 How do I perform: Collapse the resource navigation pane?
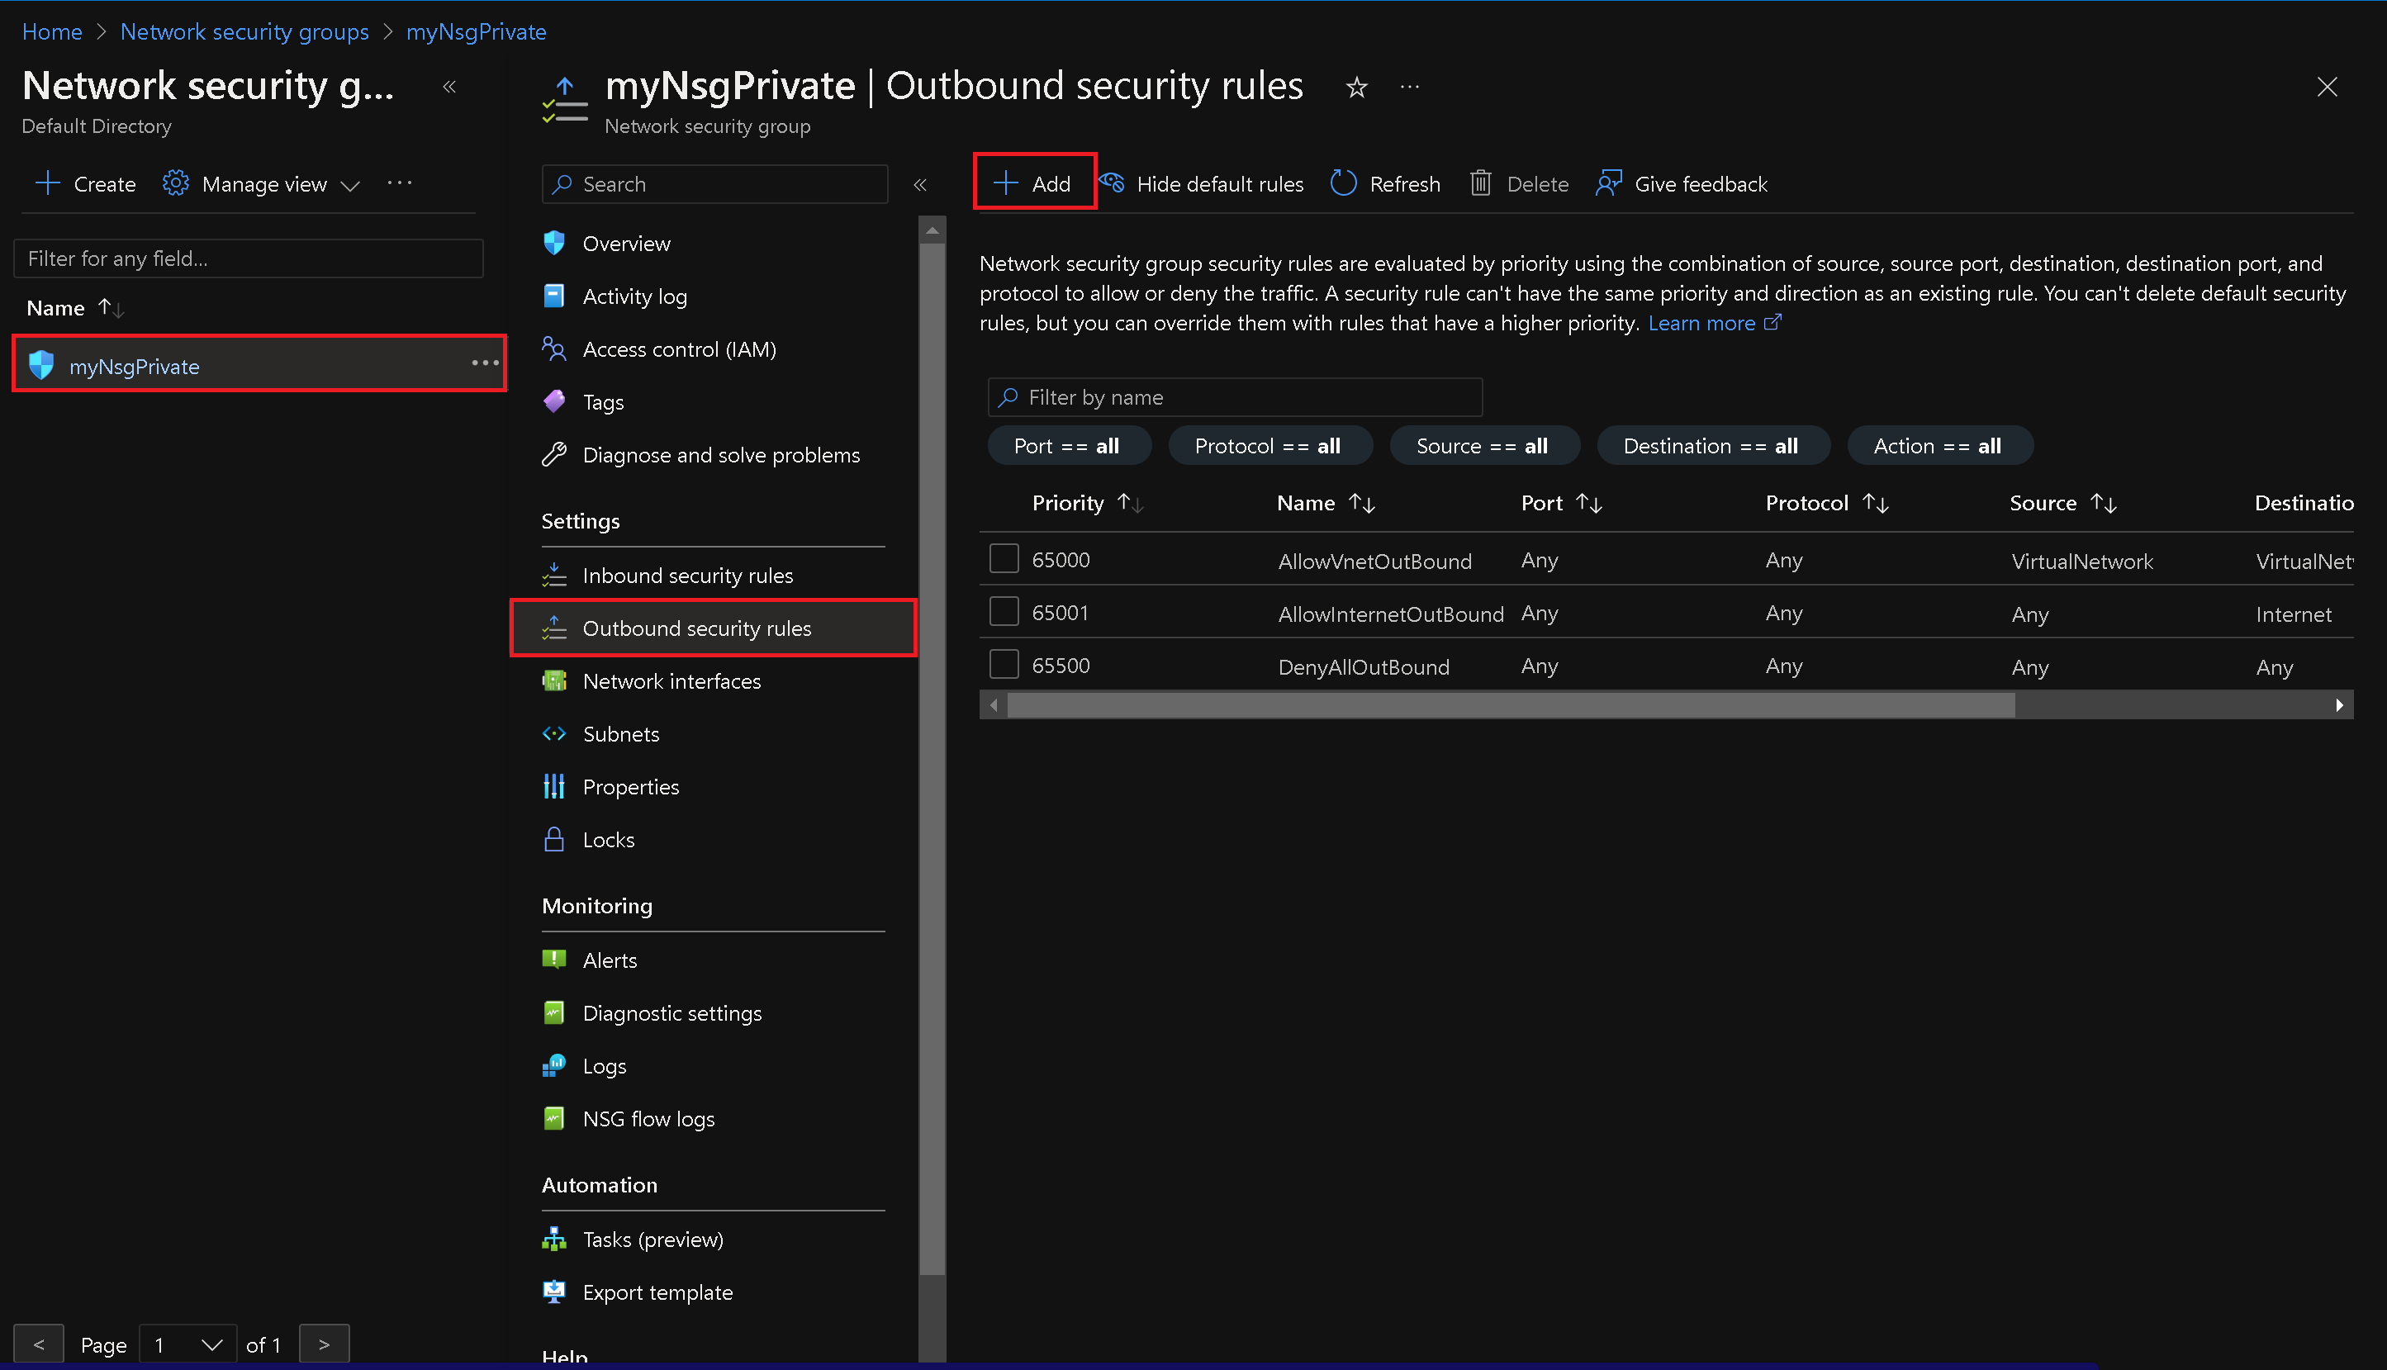pyautogui.click(x=920, y=184)
